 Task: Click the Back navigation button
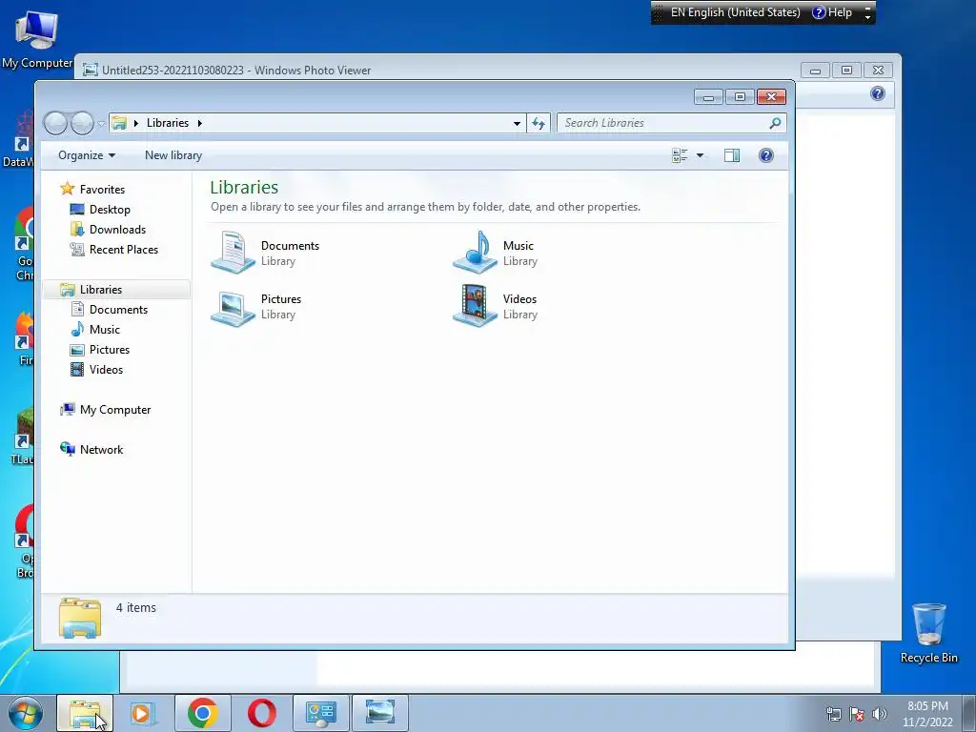coord(55,123)
